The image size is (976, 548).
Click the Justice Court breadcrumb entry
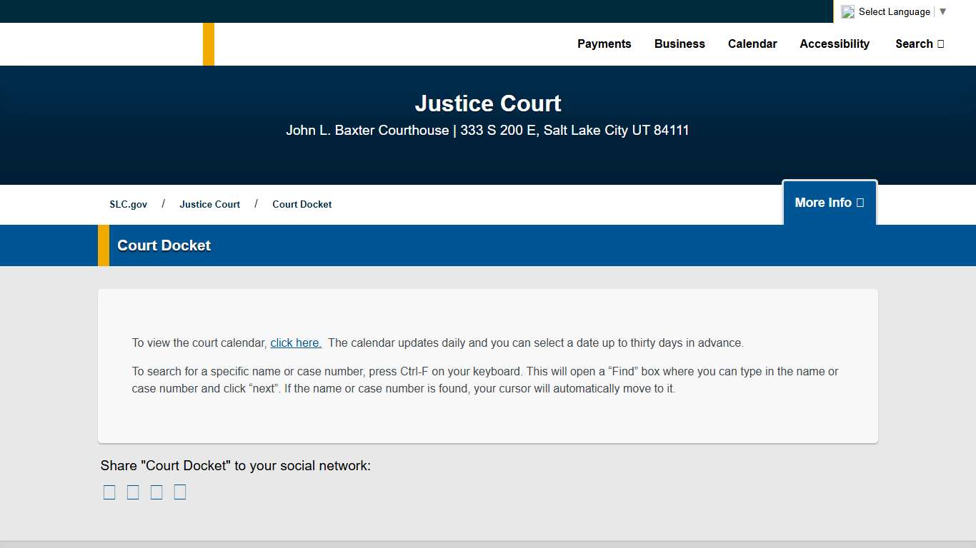(x=209, y=204)
